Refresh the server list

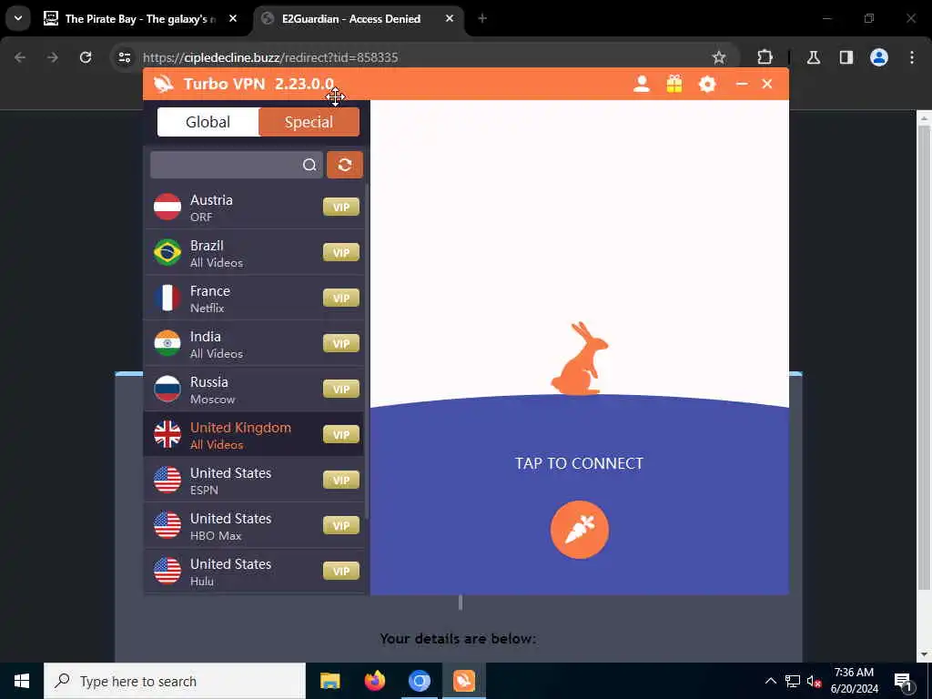pyautogui.click(x=345, y=165)
